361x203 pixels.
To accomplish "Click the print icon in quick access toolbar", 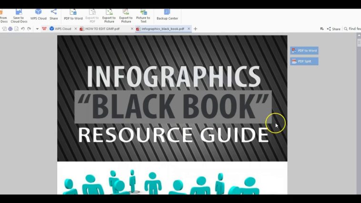I will (x=10, y=29).
